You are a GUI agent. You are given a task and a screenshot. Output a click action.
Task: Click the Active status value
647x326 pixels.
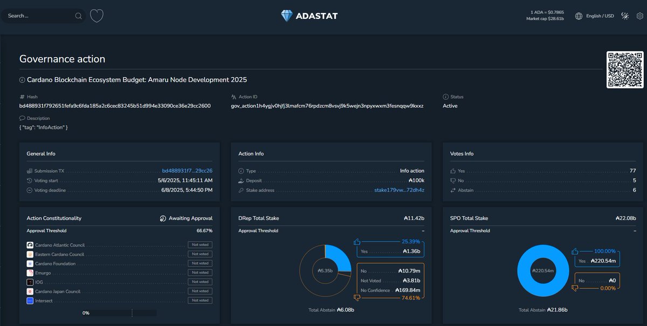pyautogui.click(x=450, y=106)
